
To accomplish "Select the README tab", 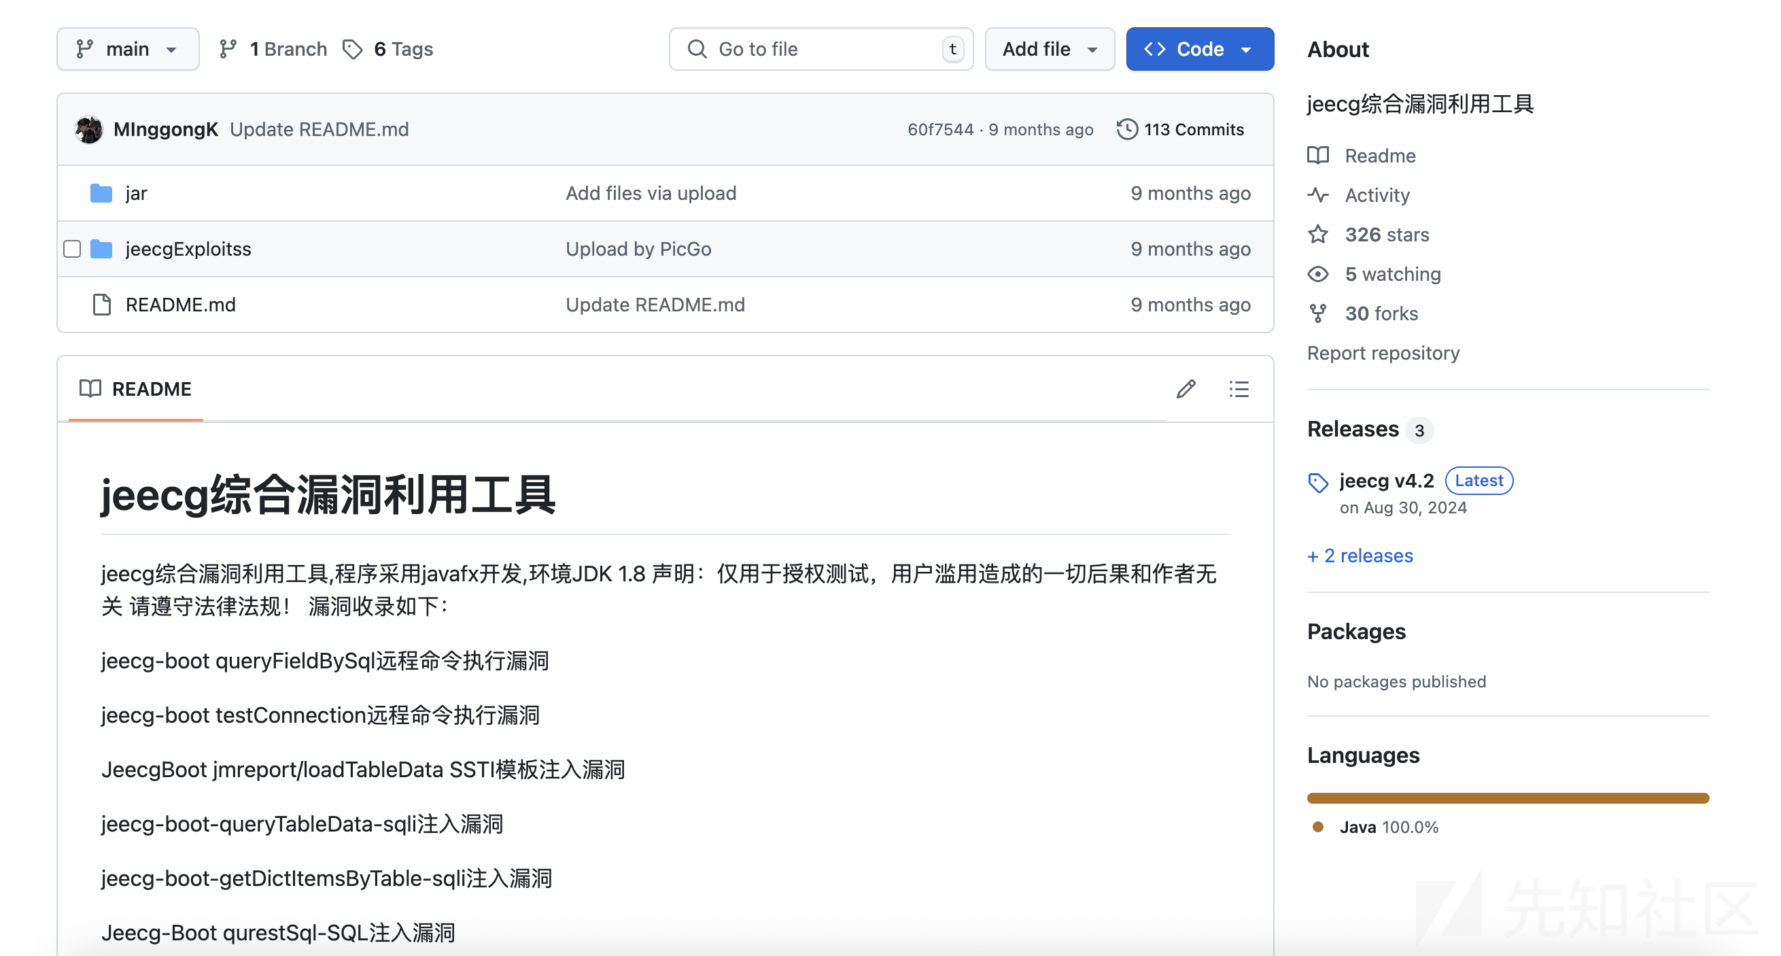I will coord(136,389).
